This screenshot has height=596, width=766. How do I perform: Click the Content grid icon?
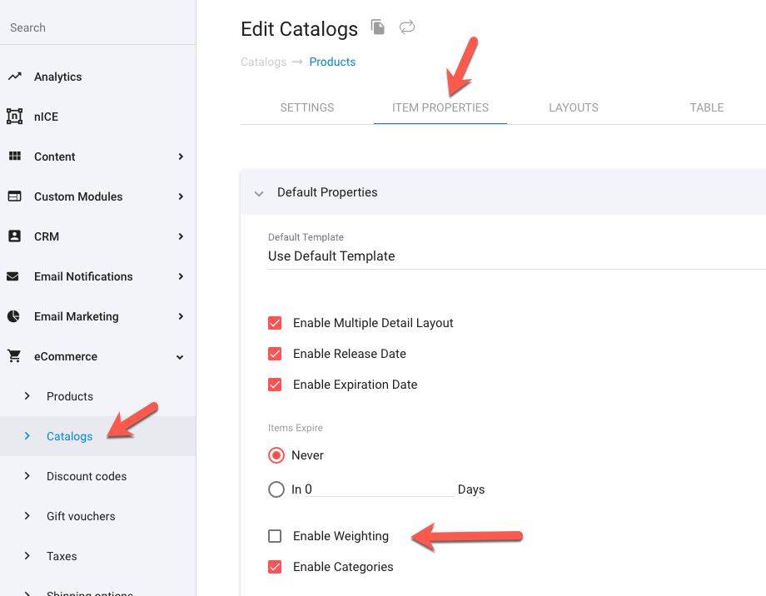[x=15, y=156]
